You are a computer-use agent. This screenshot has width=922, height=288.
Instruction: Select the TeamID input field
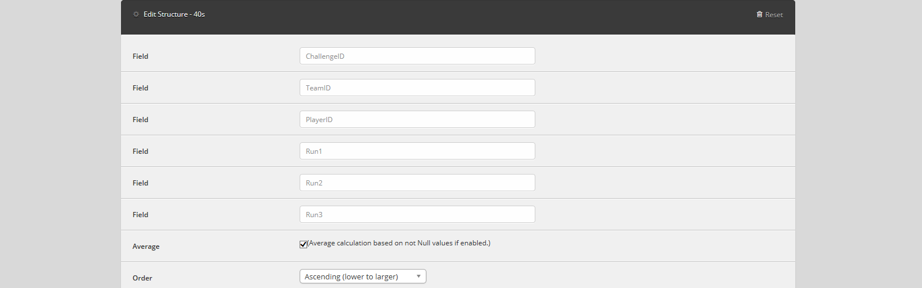point(417,88)
